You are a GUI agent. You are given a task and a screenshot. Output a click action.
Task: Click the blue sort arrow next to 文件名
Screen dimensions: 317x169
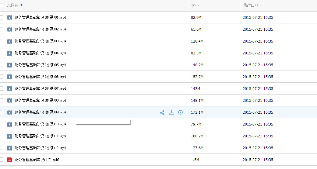tap(21, 5)
